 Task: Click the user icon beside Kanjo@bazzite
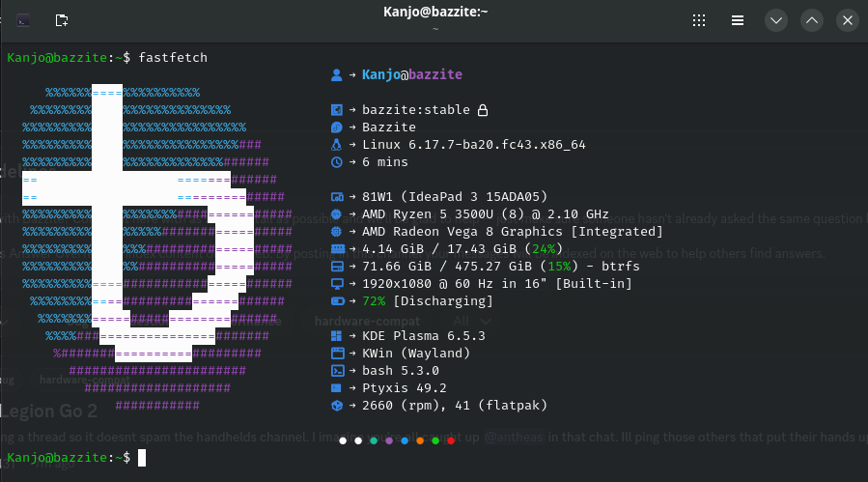click(336, 74)
